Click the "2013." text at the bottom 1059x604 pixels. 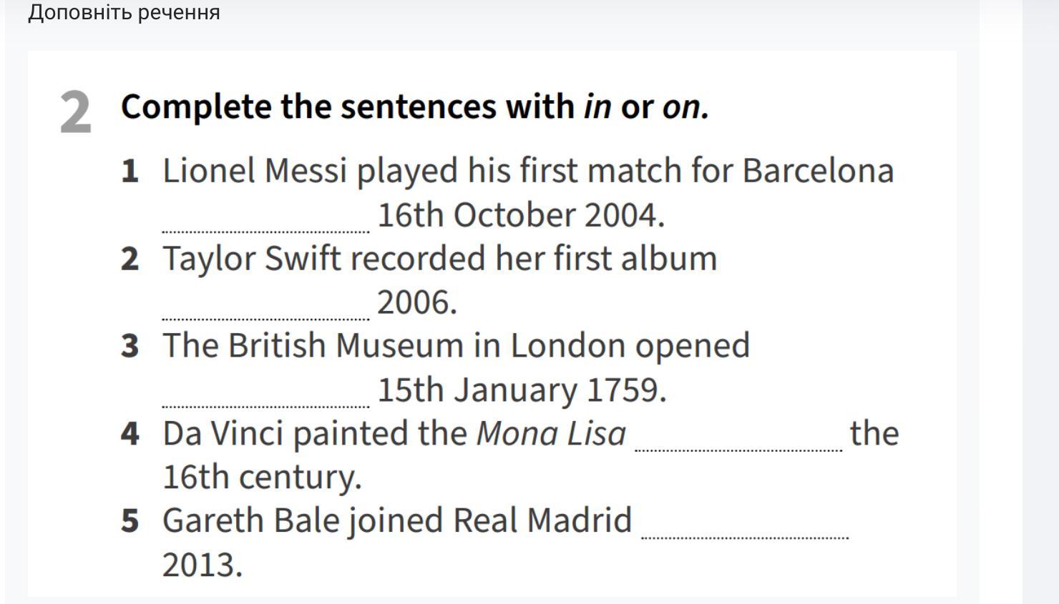coord(202,565)
